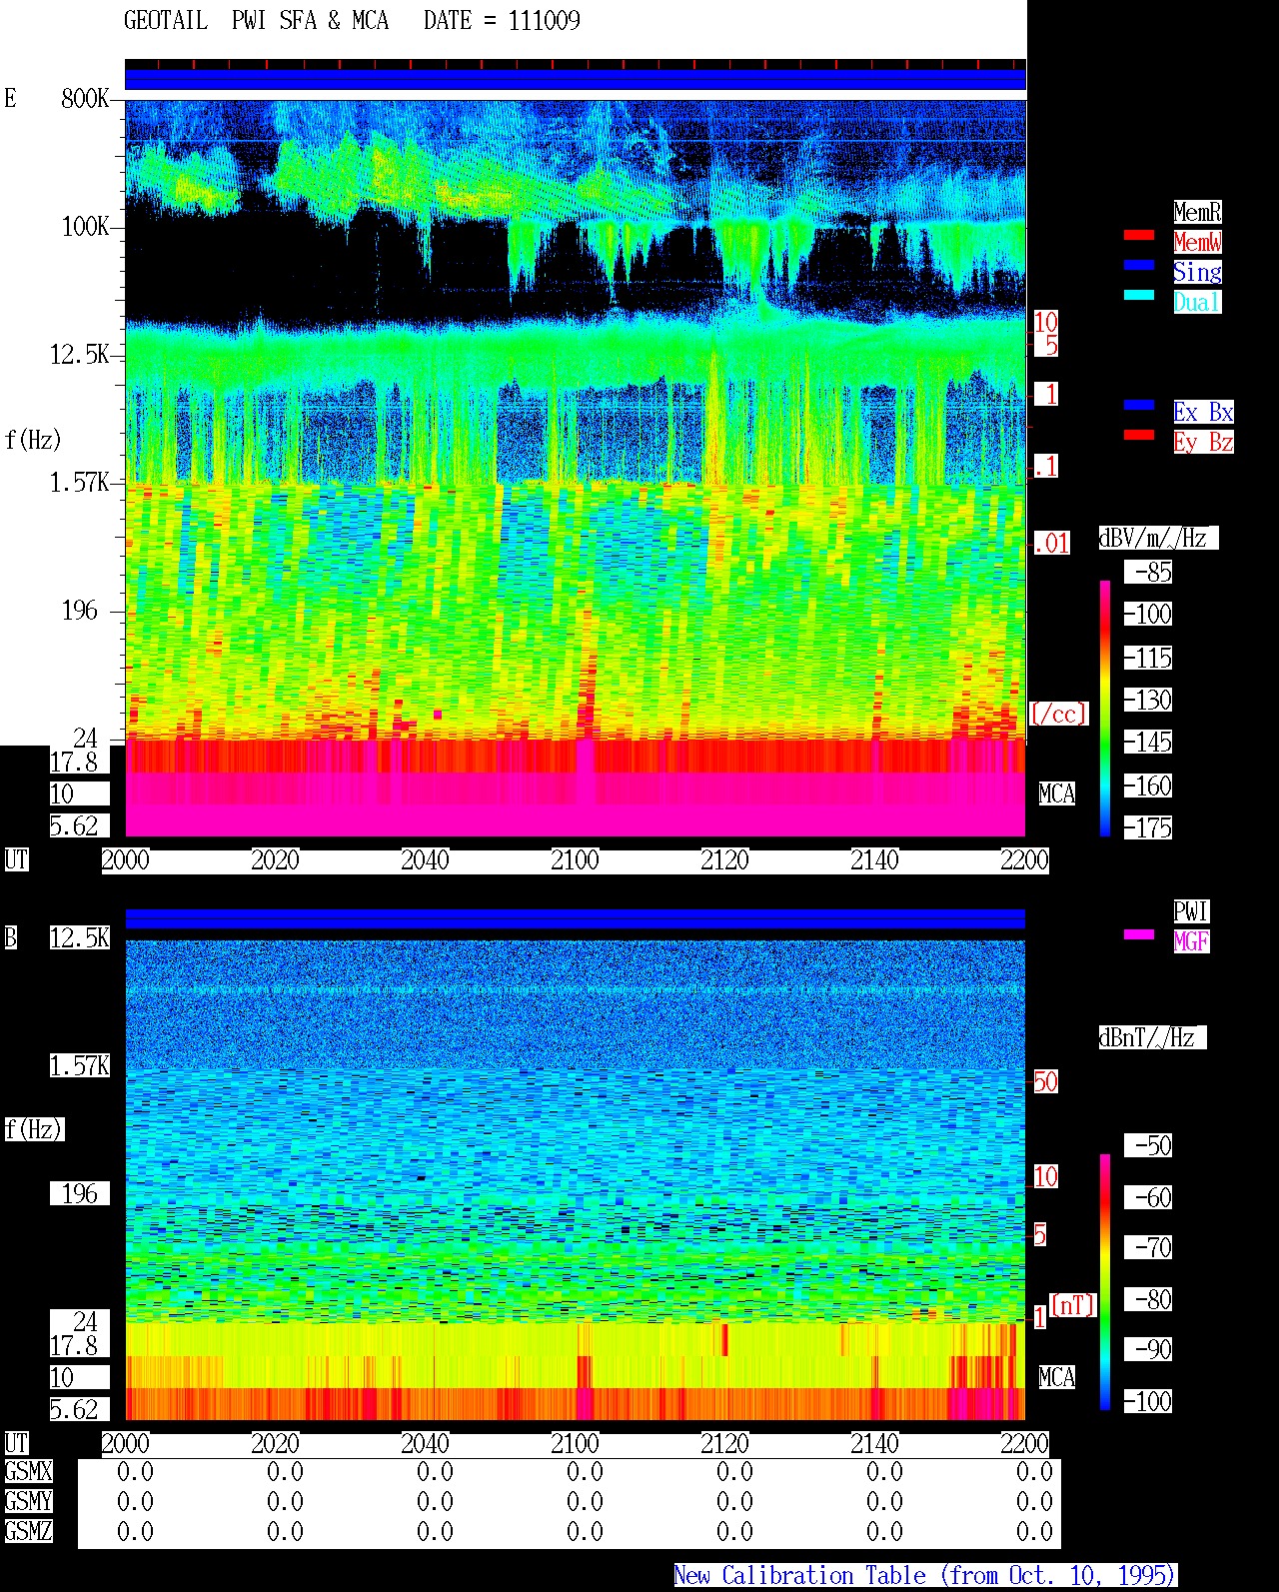Click the [nT] magnetic axis label
This screenshot has width=1279, height=1592.
click(1072, 1305)
